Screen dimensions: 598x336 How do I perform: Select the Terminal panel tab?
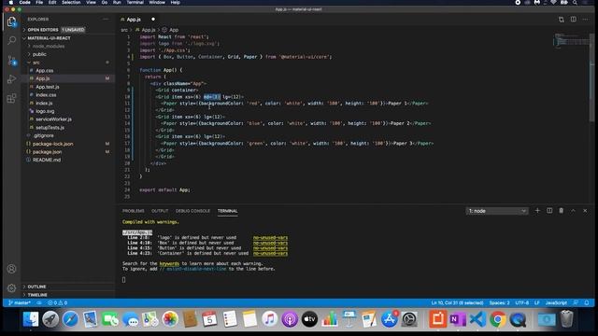(228, 211)
